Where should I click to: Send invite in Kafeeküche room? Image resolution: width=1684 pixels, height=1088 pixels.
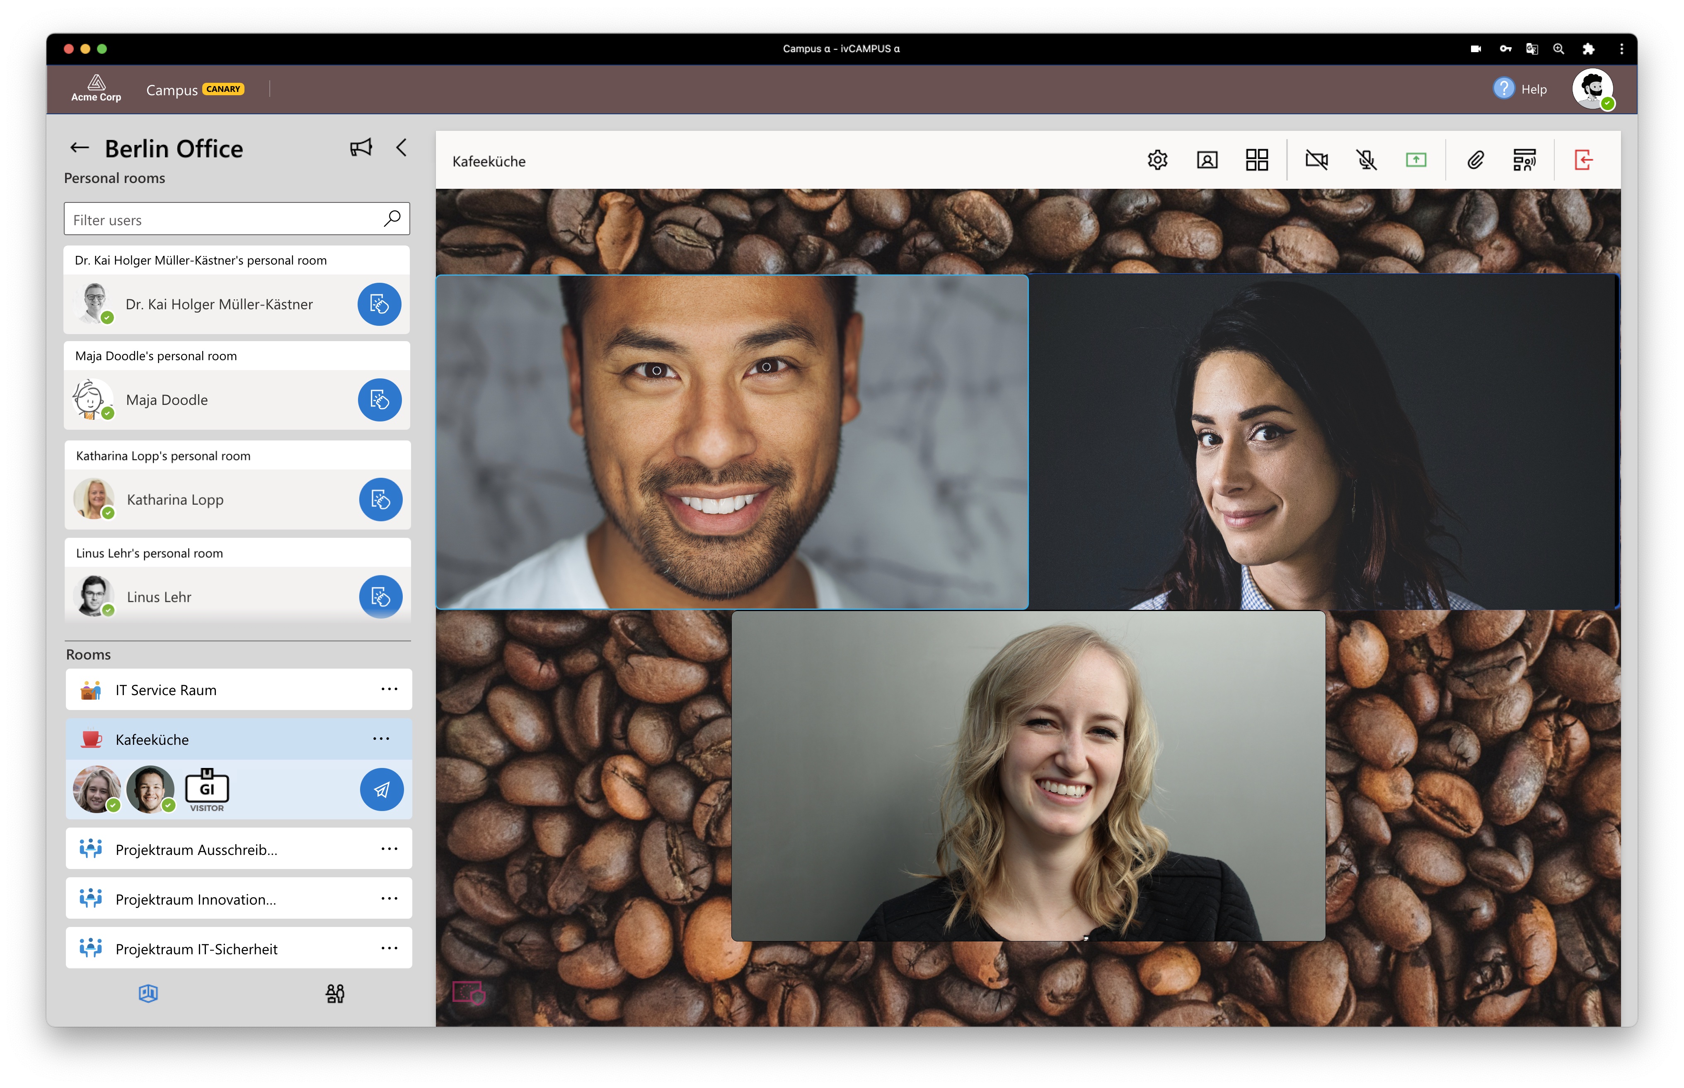[381, 790]
